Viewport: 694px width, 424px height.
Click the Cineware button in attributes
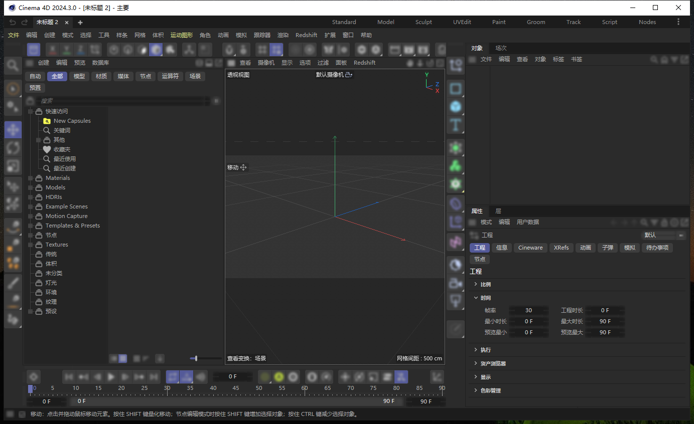tap(530, 248)
